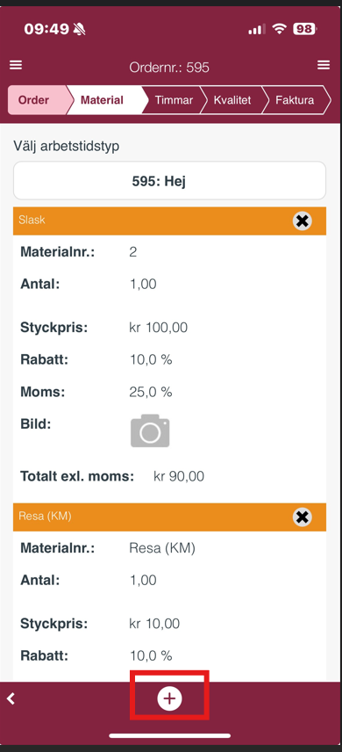342x752 pixels.
Task: Add new material with plus button
Action: pyautogui.click(x=169, y=698)
